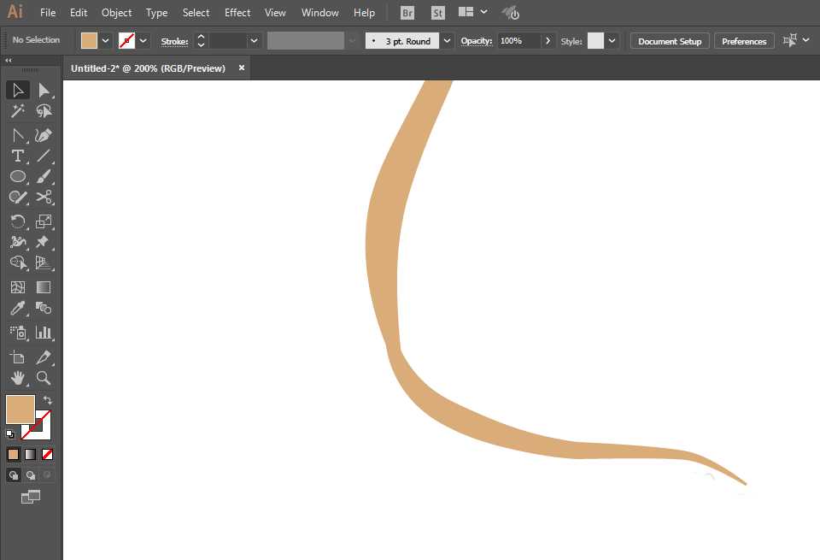Activate the Hand tool

[17, 377]
